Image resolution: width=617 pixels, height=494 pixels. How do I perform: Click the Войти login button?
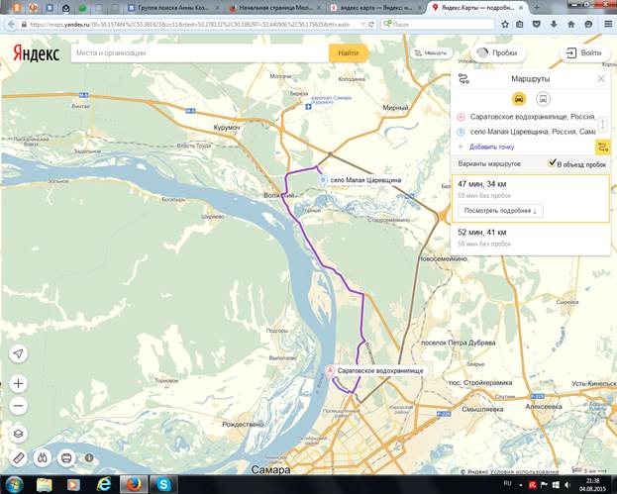coord(584,52)
